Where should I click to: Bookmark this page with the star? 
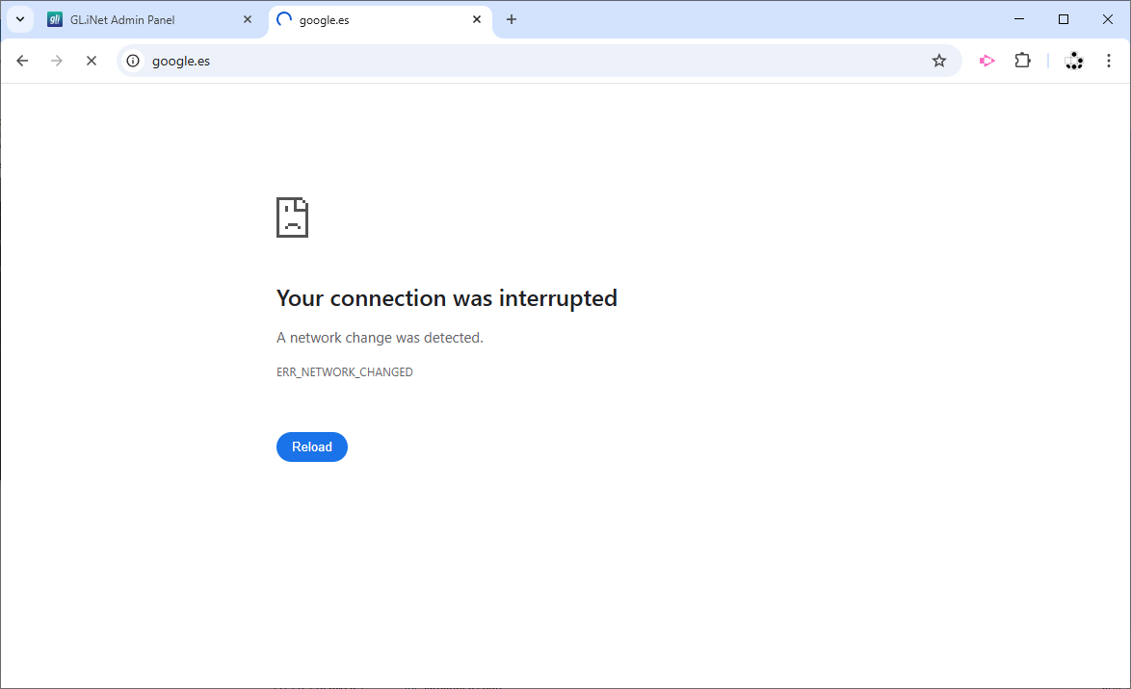click(939, 61)
